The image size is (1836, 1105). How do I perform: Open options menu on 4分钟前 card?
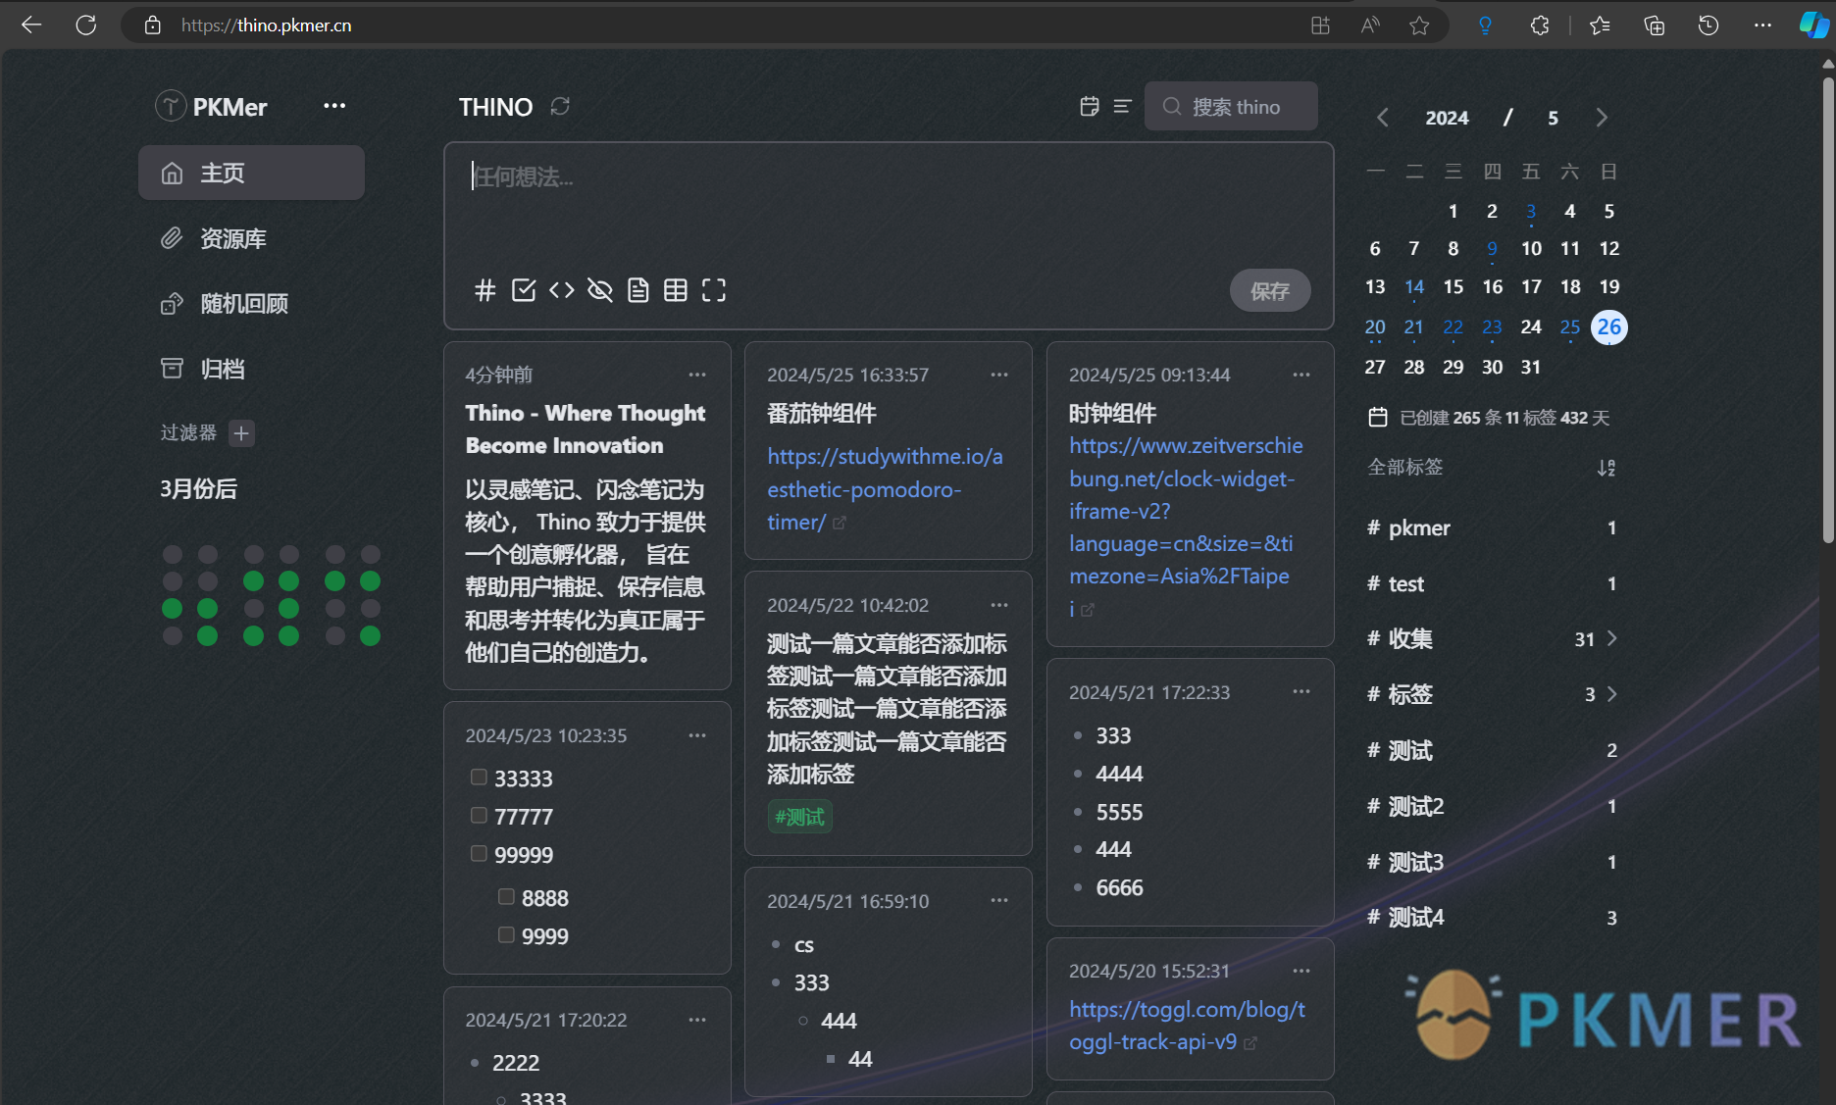click(x=697, y=375)
